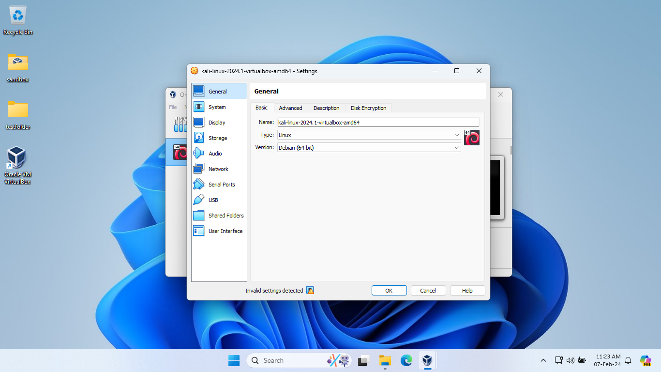The width and height of the screenshot is (661, 372).
Task: Close the background VirtualBox Manager window
Action: pyautogui.click(x=501, y=94)
